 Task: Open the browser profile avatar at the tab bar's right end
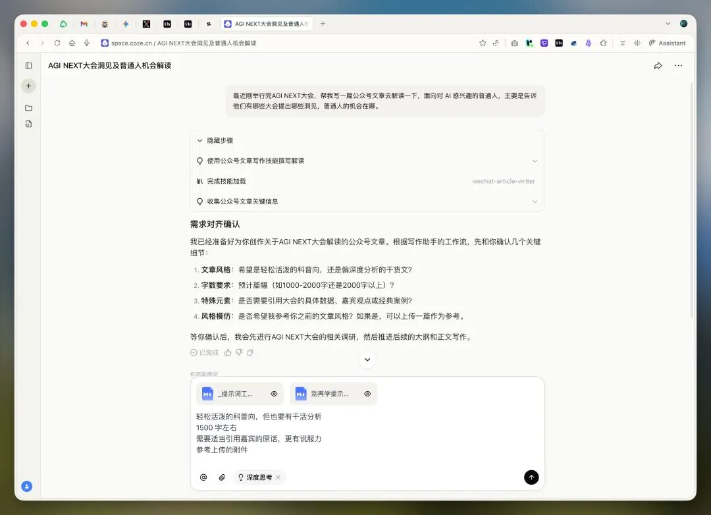click(x=684, y=24)
